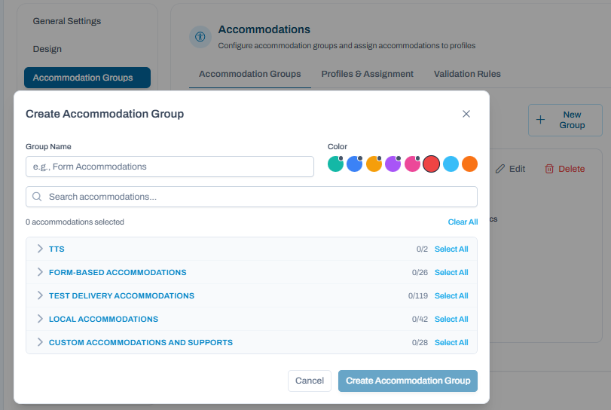Screen dimensions: 611x410
Task: Click FORM-BASED ACCOMMODATIONS label
Action: click(118, 272)
